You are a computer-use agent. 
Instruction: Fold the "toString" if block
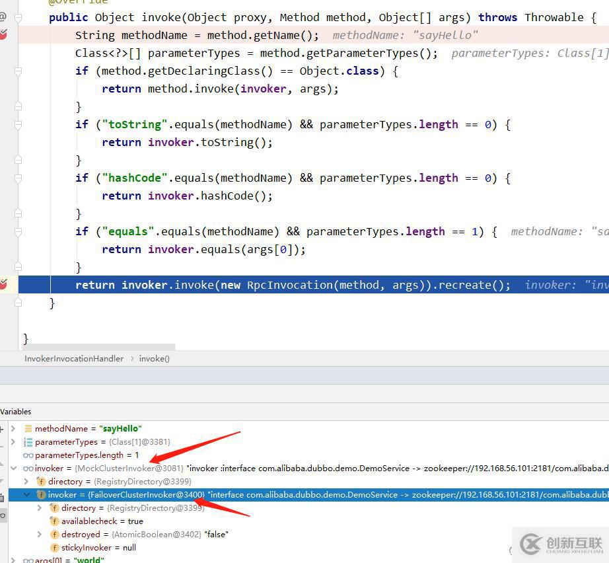tap(18, 124)
